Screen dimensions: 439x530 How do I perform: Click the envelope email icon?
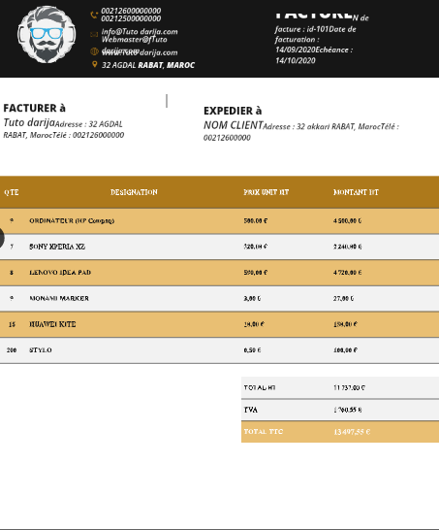pyautogui.click(x=94, y=35)
